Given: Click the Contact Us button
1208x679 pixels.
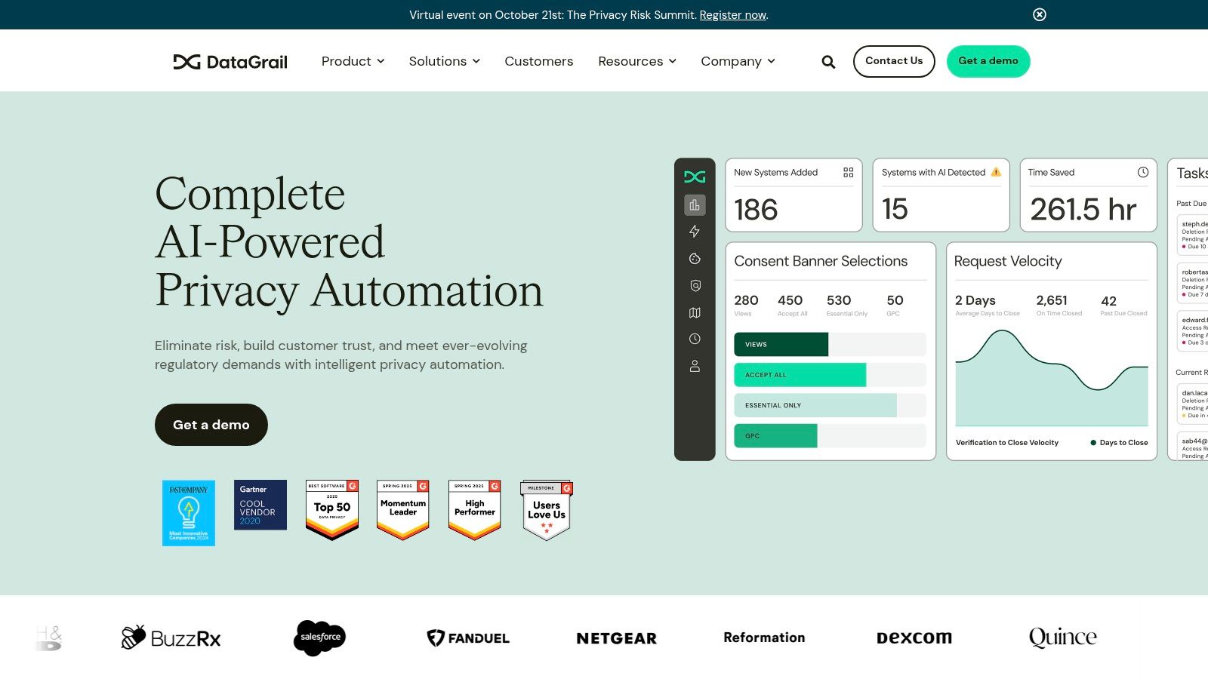Looking at the screenshot, I should coord(894,61).
